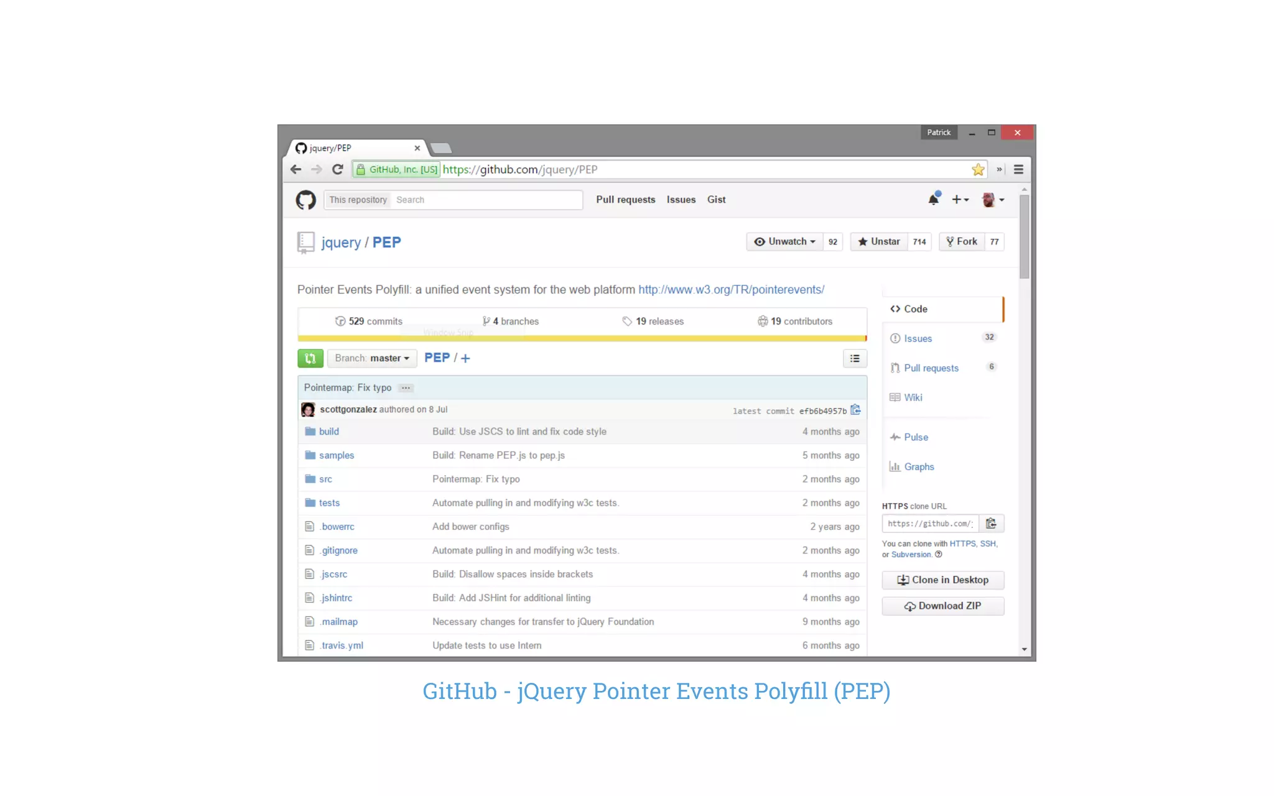Click the plus to create new file
The image size is (1274, 796).
click(465, 358)
